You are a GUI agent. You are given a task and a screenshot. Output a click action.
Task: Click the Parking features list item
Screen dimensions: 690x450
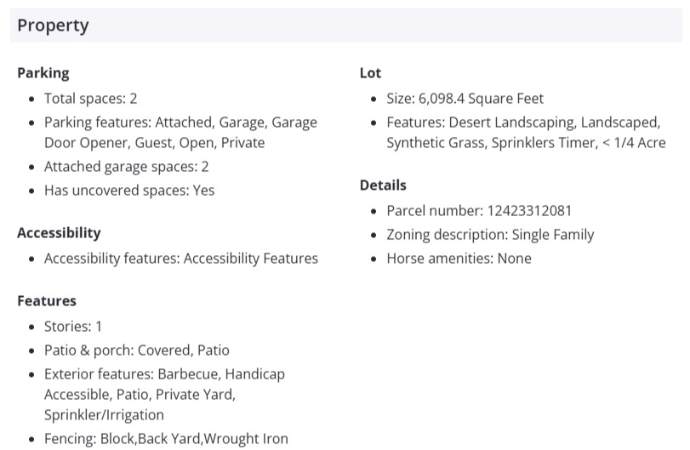pos(180,133)
